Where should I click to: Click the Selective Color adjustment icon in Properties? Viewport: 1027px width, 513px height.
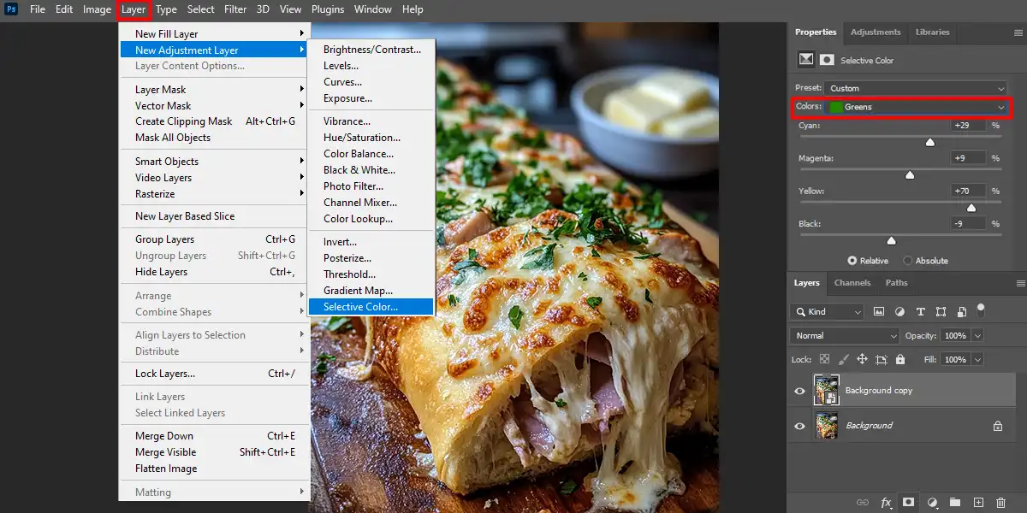coord(805,60)
